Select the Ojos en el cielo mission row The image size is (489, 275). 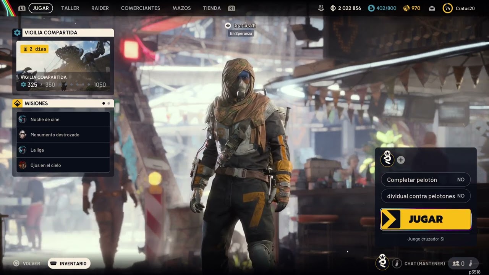click(x=63, y=165)
